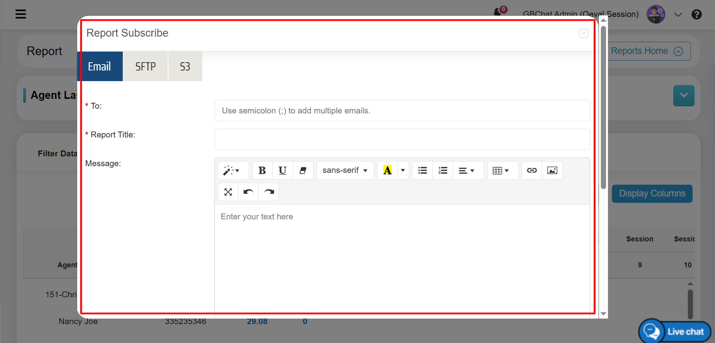Switch to the SFTP tab
Image resolution: width=715 pixels, height=343 pixels.
(x=146, y=67)
